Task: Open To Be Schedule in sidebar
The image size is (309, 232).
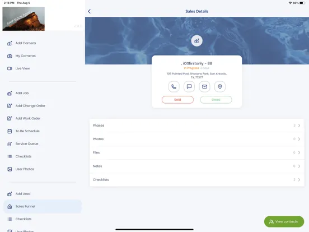Action: (27, 131)
